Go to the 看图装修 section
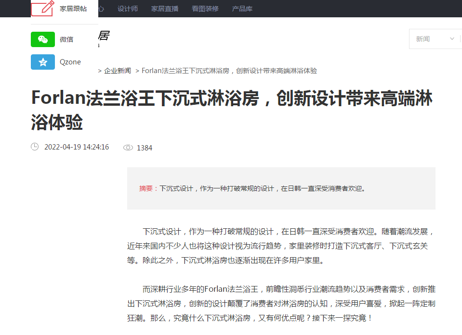 coord(205,9)
